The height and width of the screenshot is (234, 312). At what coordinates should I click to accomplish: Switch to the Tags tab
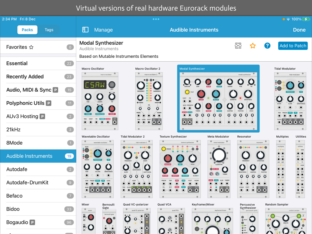click(x=49, y=30)
